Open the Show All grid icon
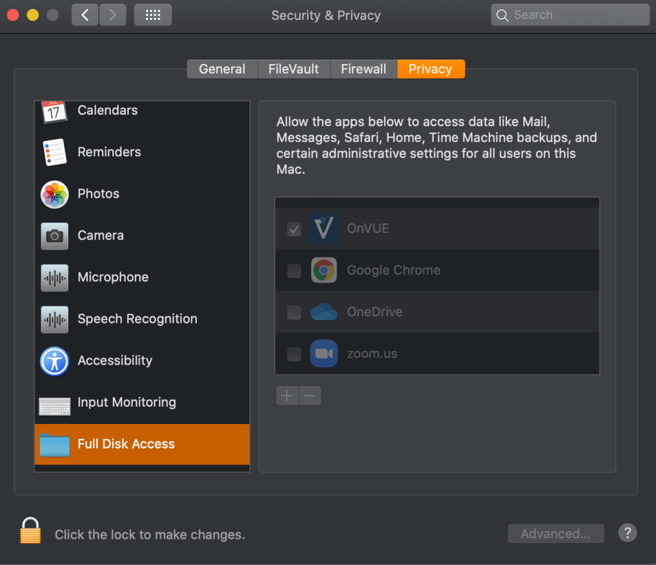 (153, 15)
